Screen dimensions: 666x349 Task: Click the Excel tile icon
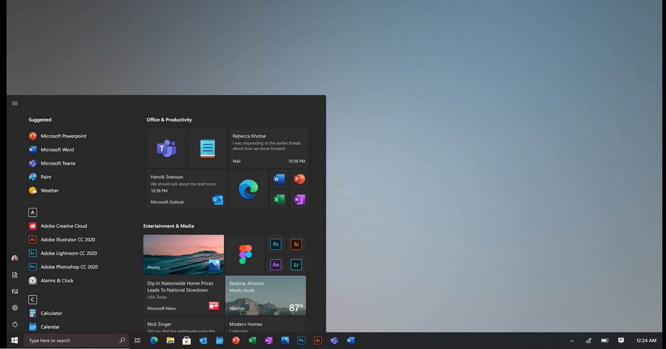(x=279, y=199)
